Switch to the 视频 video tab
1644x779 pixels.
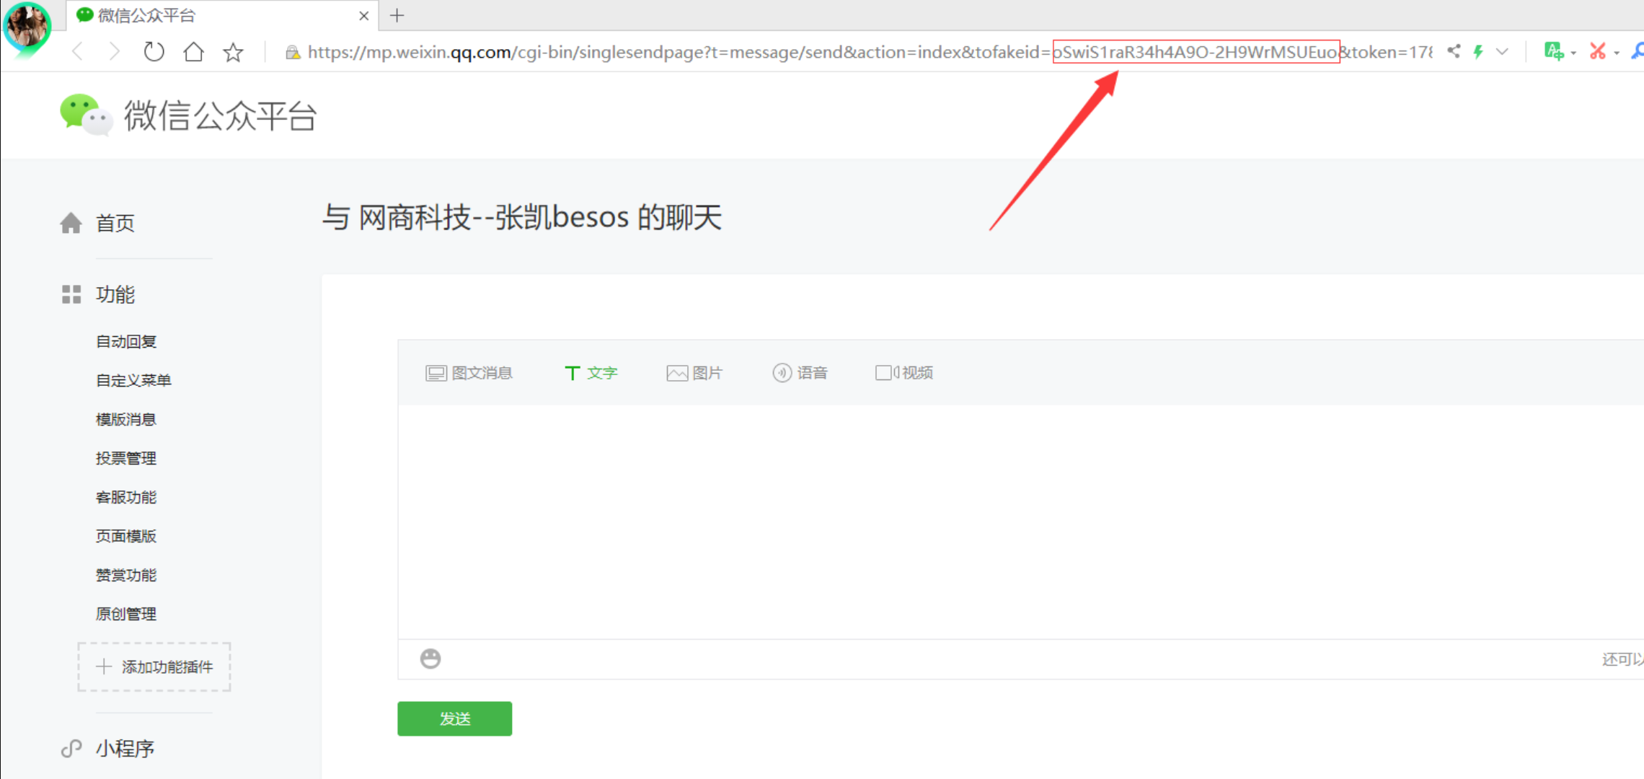(904, 373)
